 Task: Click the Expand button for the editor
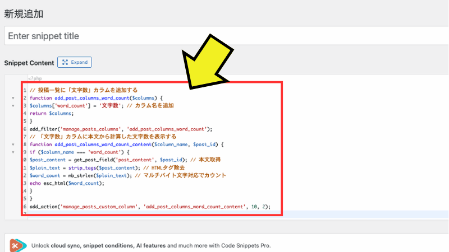pos(74,63)
